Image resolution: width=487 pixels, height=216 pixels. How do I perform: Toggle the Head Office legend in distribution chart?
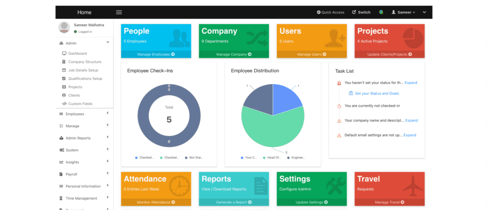pos(271,157)
